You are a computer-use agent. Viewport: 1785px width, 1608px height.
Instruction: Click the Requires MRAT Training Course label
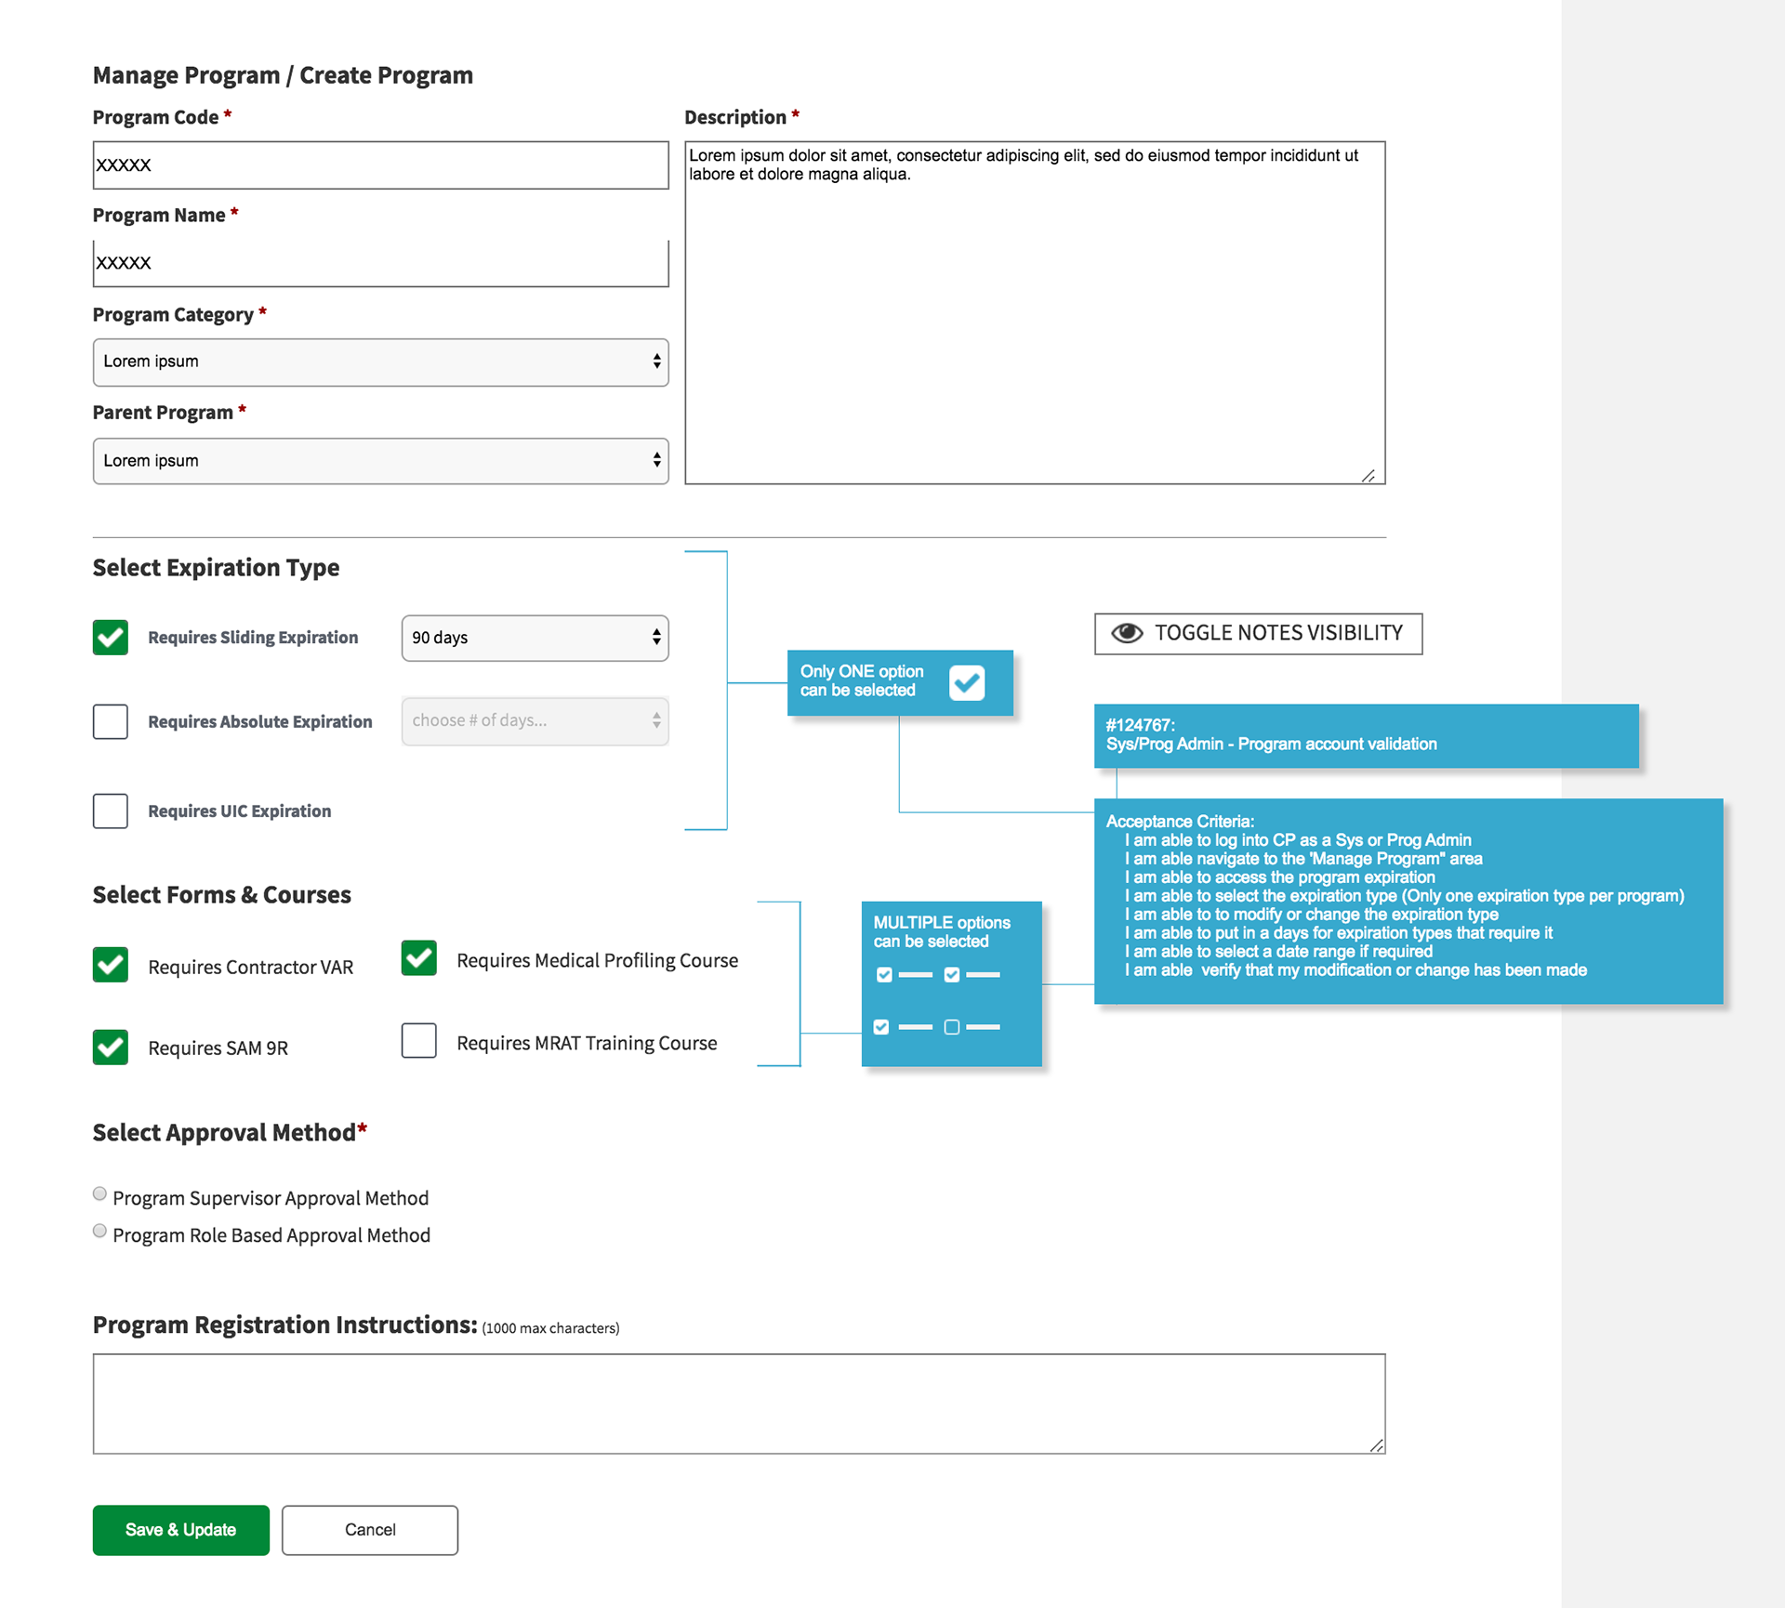[x=587, y=1043]
